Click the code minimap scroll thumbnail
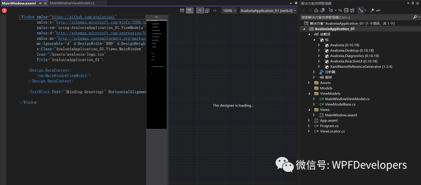The image size is (421, 185). coord(157,74)
